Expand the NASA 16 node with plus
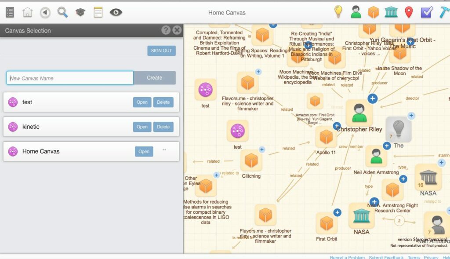Viewport: 450px width, 259px height. point(441,163)
